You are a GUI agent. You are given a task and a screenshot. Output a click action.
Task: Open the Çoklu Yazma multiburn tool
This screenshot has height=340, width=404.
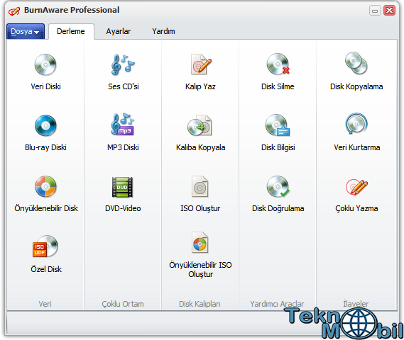[x=356, y=195]
